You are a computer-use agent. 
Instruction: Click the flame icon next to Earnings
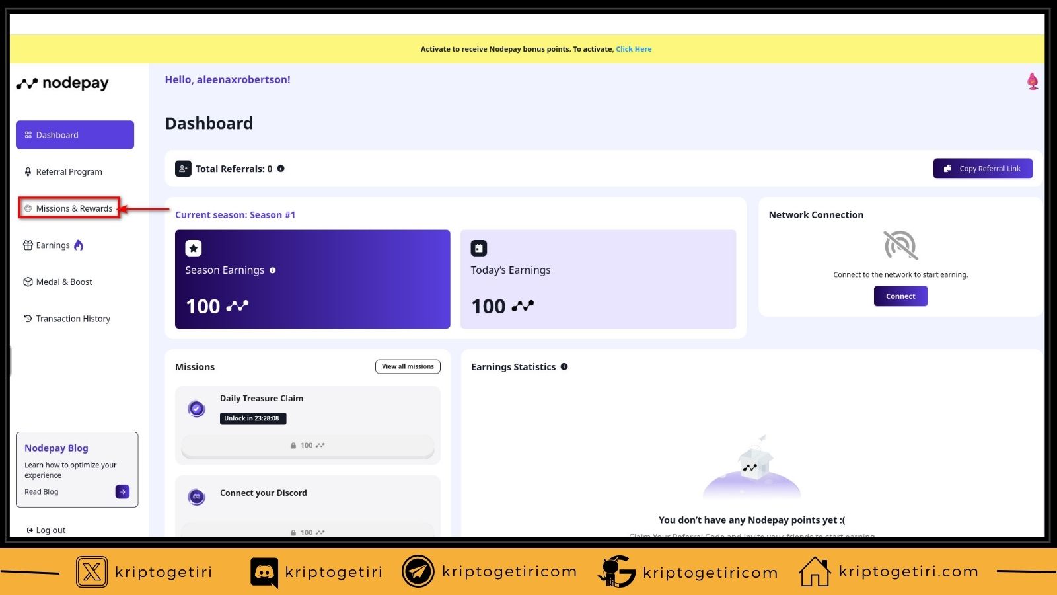79,245
